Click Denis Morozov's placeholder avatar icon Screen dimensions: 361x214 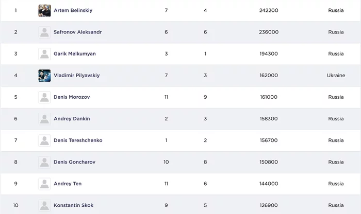point(44,97)
